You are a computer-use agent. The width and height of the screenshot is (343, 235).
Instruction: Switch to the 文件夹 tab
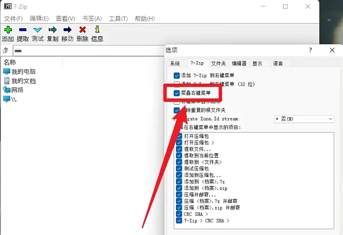[219, 64]
